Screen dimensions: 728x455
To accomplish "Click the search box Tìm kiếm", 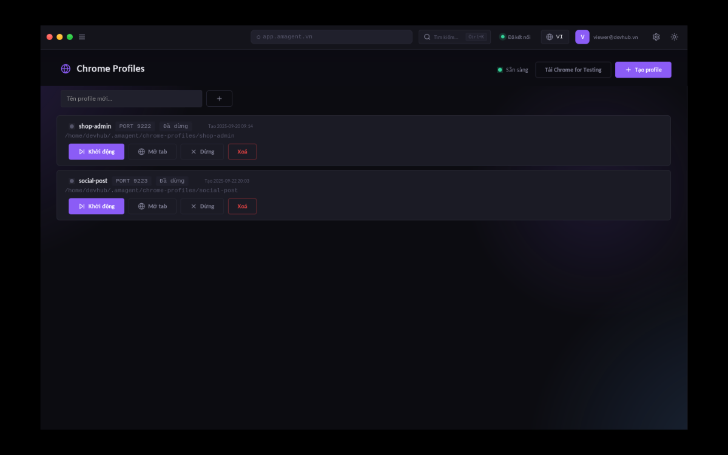I will (454, 37).
